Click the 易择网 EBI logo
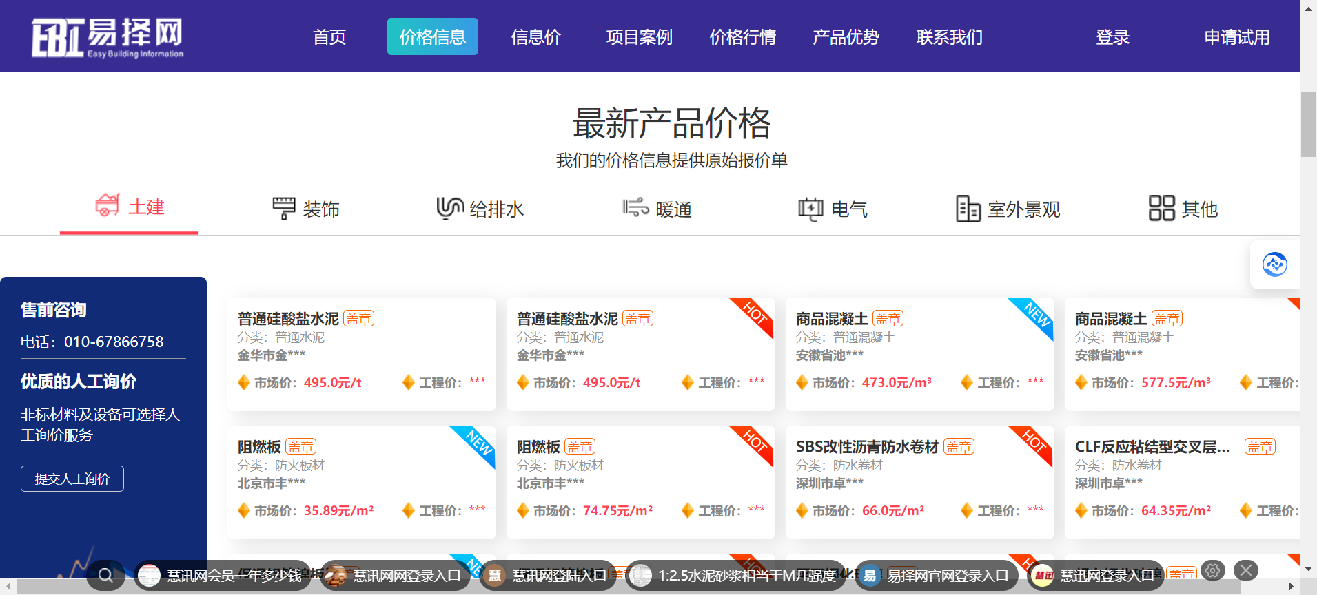The image size is (1317, 595). pyautogui.click(x=108, y=37)
